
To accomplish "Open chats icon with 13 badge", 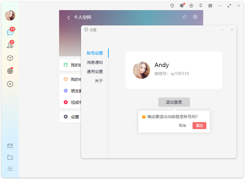I will 10,32.
